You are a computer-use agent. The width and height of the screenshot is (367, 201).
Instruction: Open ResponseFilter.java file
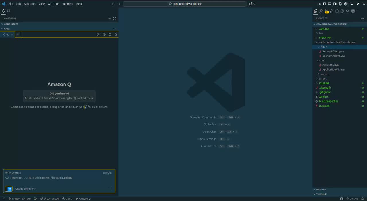click(334, 56)
